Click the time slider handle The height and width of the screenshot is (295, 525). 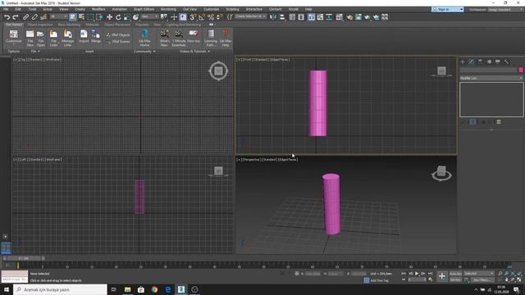click(x=24, y=259)
